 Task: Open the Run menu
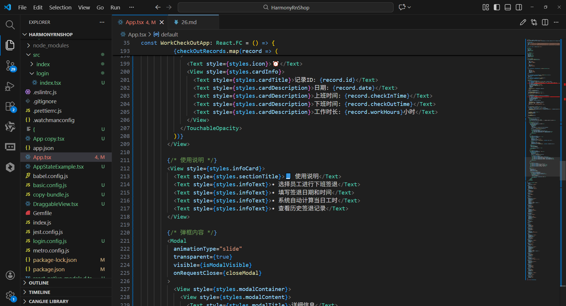115,7
